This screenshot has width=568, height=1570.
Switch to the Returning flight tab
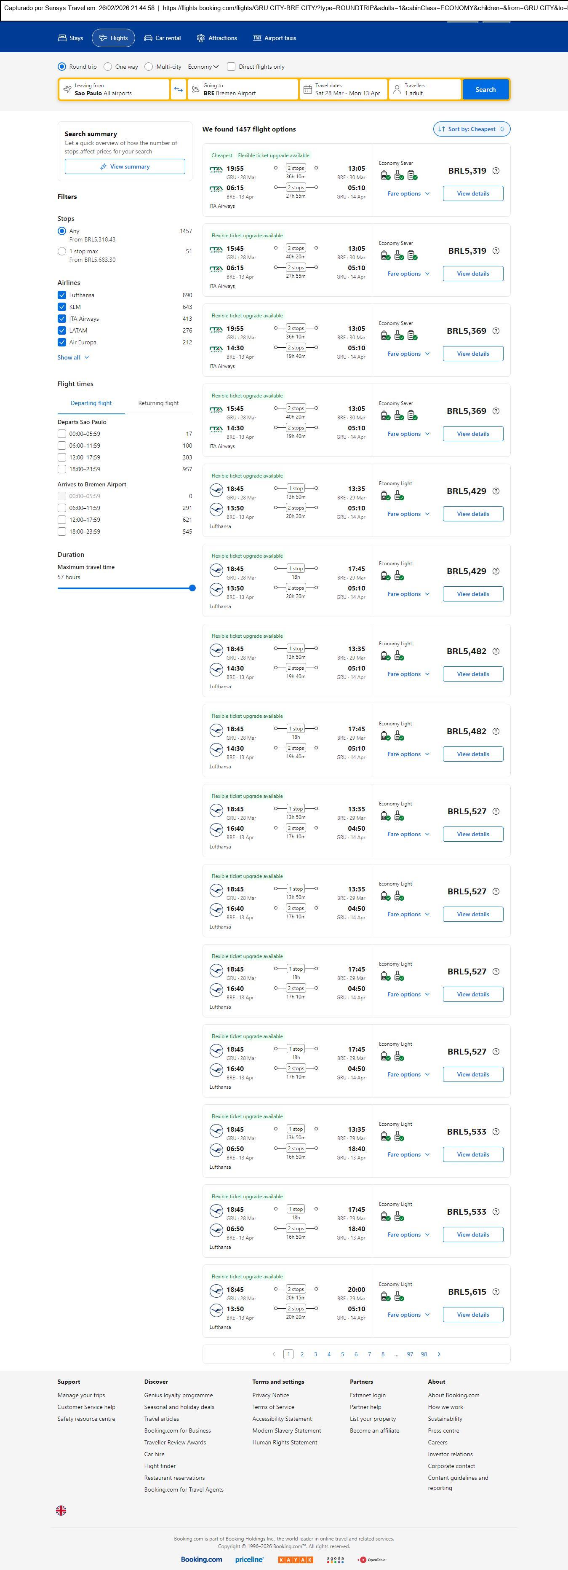pyautogui.click(x=158, y=403)
